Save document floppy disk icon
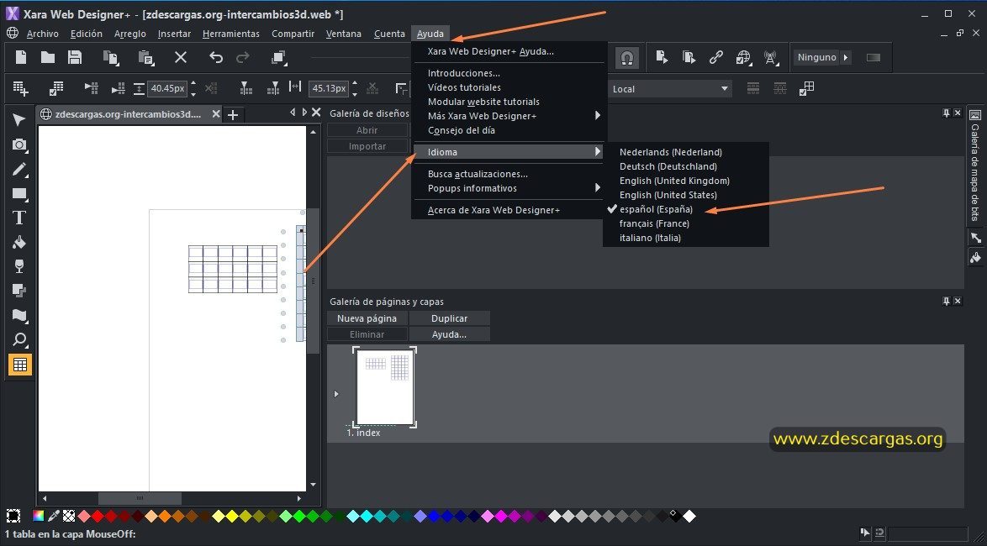The image size is (987, 546). click(x=75, y=57)
